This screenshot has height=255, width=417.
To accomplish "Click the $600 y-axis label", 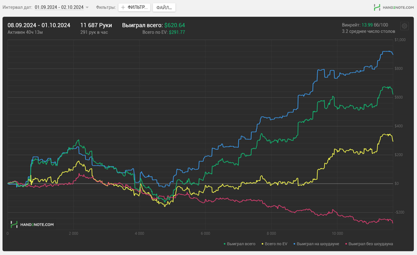I will click(399, 97).
